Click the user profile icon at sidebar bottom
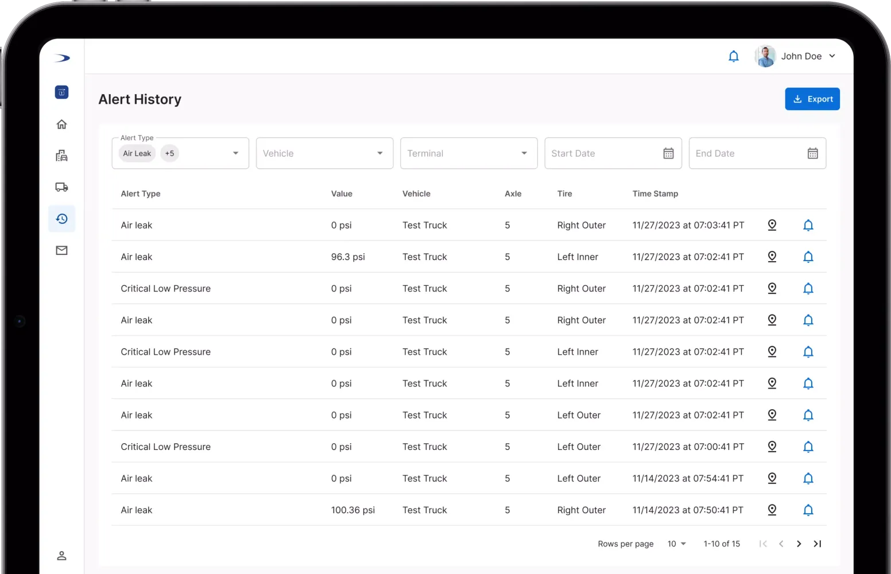Image resolution: width=891 pixels, height=574 pixels. [x=61, y=556]
